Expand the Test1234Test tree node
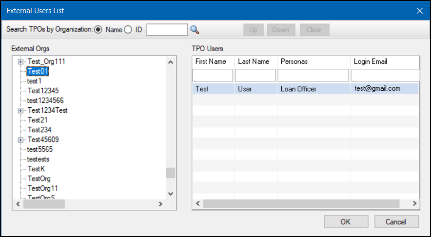 pos(20,111)
